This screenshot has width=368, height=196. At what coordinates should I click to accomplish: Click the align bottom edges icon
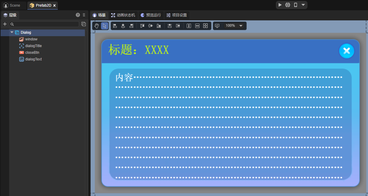[x=159, y=26]
